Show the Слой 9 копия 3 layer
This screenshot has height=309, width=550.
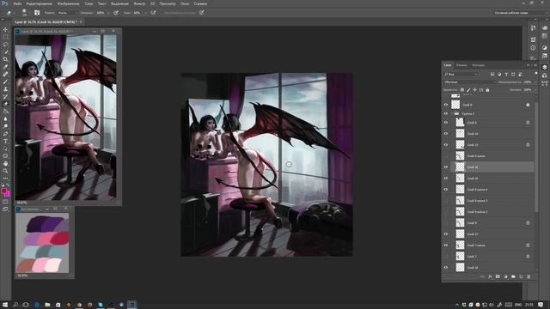(x=446, y=201)
